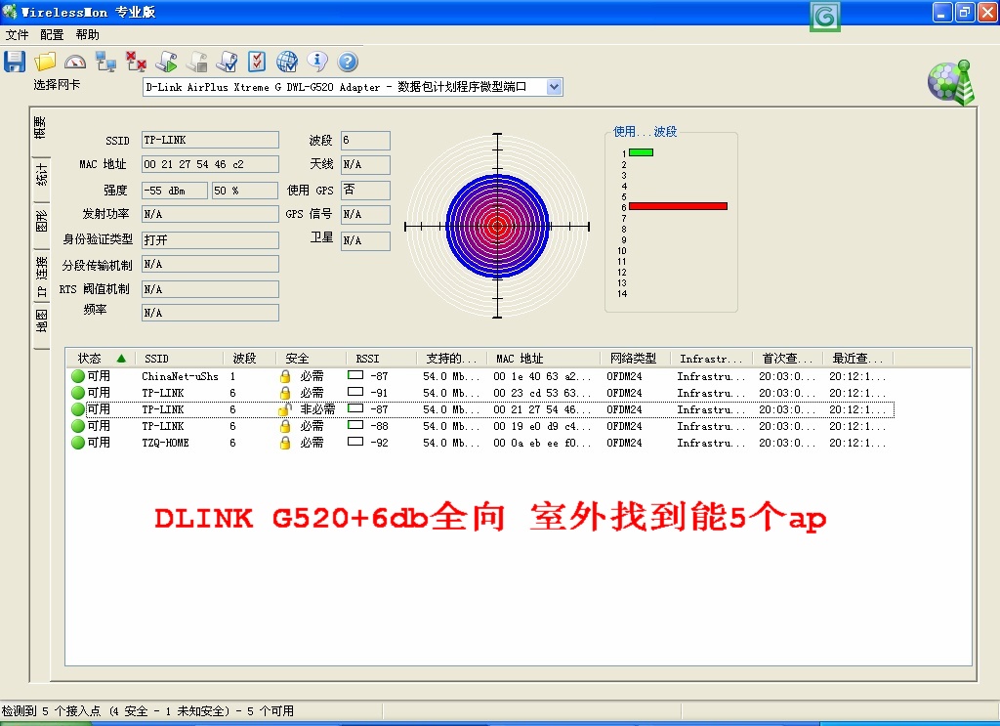The image size is (1000, 726).
Task: Open the 选择网卡 adapter dropdown arrow
Action: pyautogui.click(x=555, y=87)
